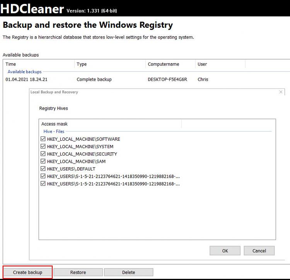The width and height of the screenshot is (290, 280).
Task: Click the Computername column header
Action: click(171, 64)
